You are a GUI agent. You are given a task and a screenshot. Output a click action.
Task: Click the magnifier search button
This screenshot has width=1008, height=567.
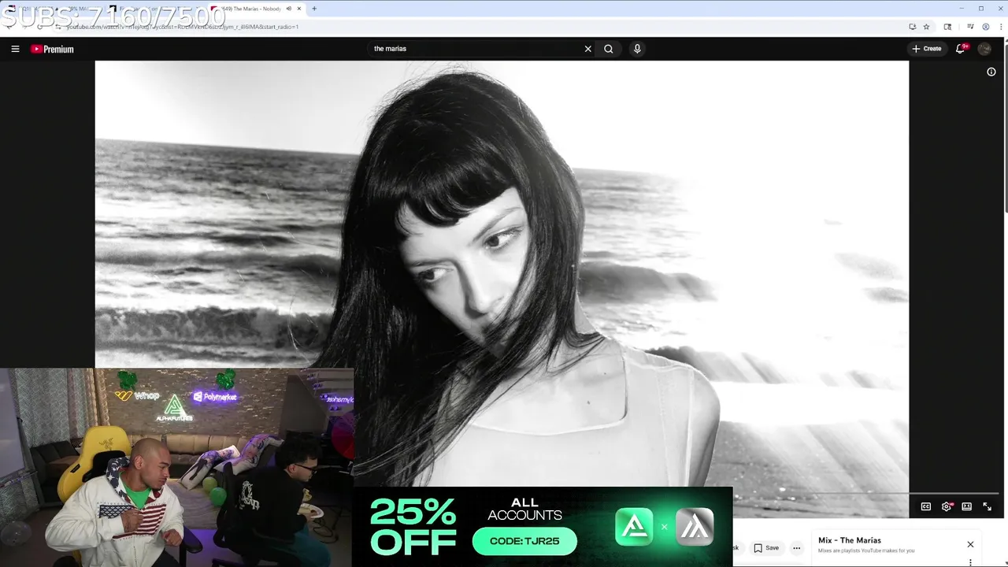(609, 49)
